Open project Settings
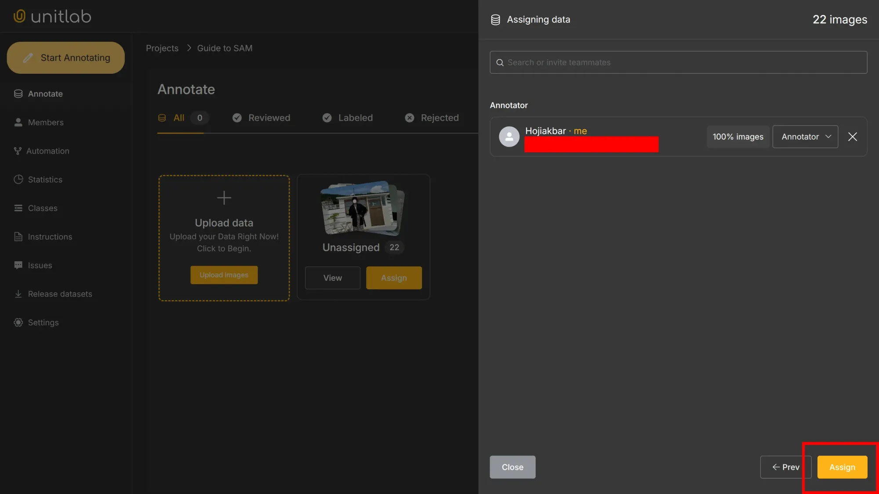Image resolution: width=879 pixels, height=494 pixels. coord(43,322)
